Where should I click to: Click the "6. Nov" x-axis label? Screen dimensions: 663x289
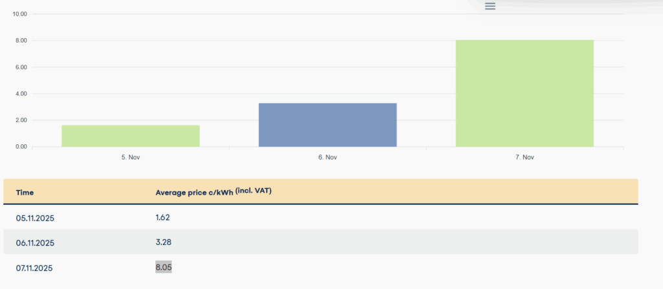[x=328, y=157]
